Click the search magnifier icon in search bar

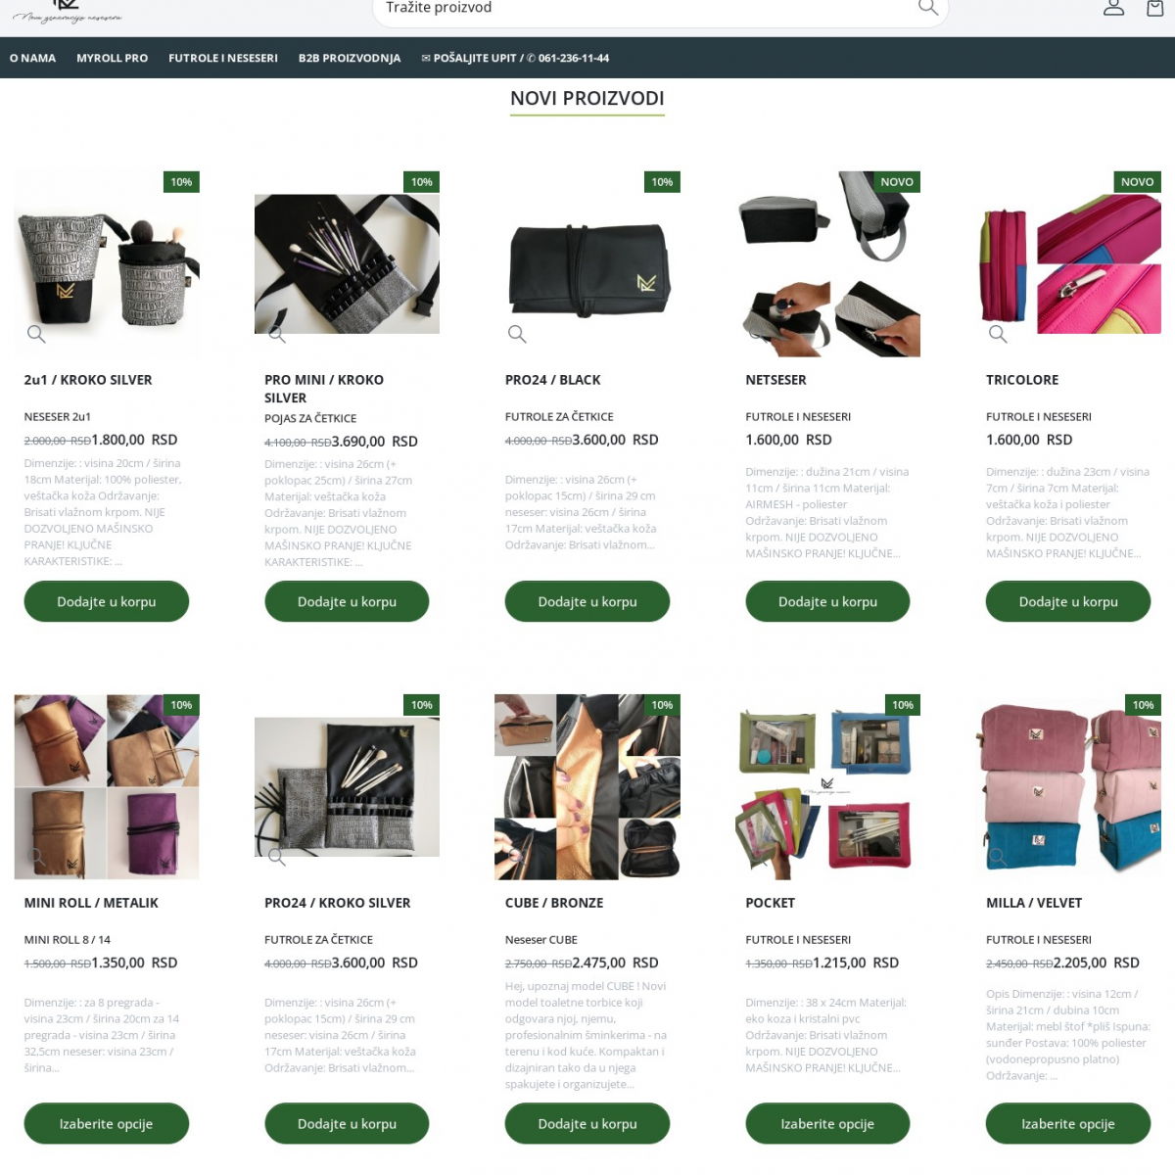click(x=927, y=8)
